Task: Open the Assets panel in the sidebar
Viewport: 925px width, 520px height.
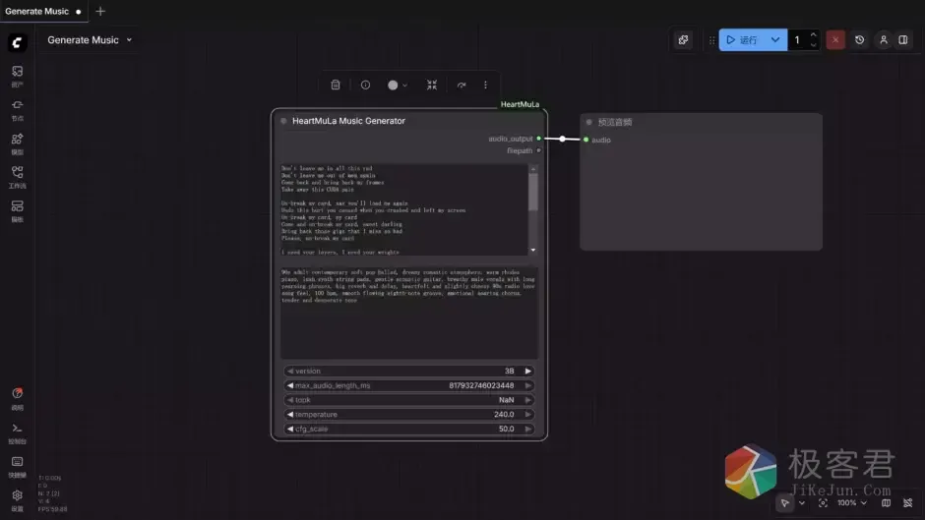Action: [x=17, y=75]
